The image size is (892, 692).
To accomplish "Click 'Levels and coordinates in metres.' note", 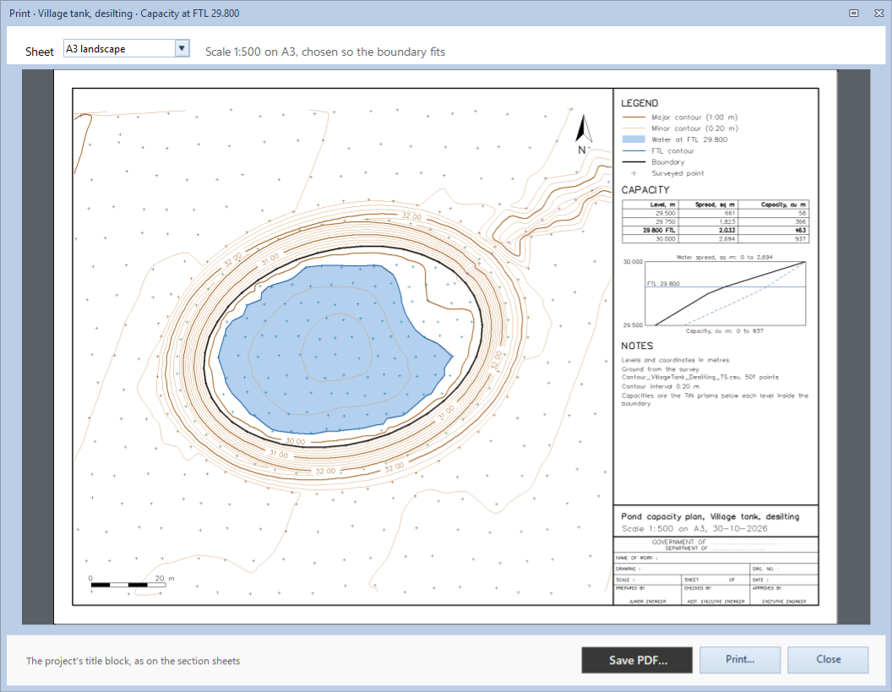I will click(676, 360).
